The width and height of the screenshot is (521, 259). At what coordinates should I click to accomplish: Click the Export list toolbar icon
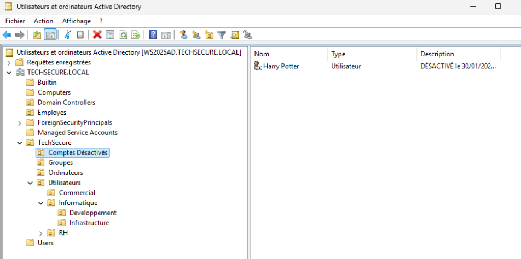[136, 35]
